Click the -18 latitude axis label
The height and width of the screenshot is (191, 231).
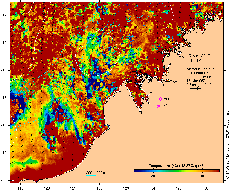click(x=3, y=125)
